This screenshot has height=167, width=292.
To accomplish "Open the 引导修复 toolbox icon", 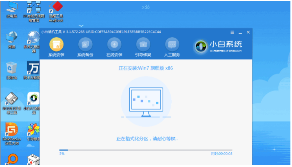I will click(x=143, y=45).
